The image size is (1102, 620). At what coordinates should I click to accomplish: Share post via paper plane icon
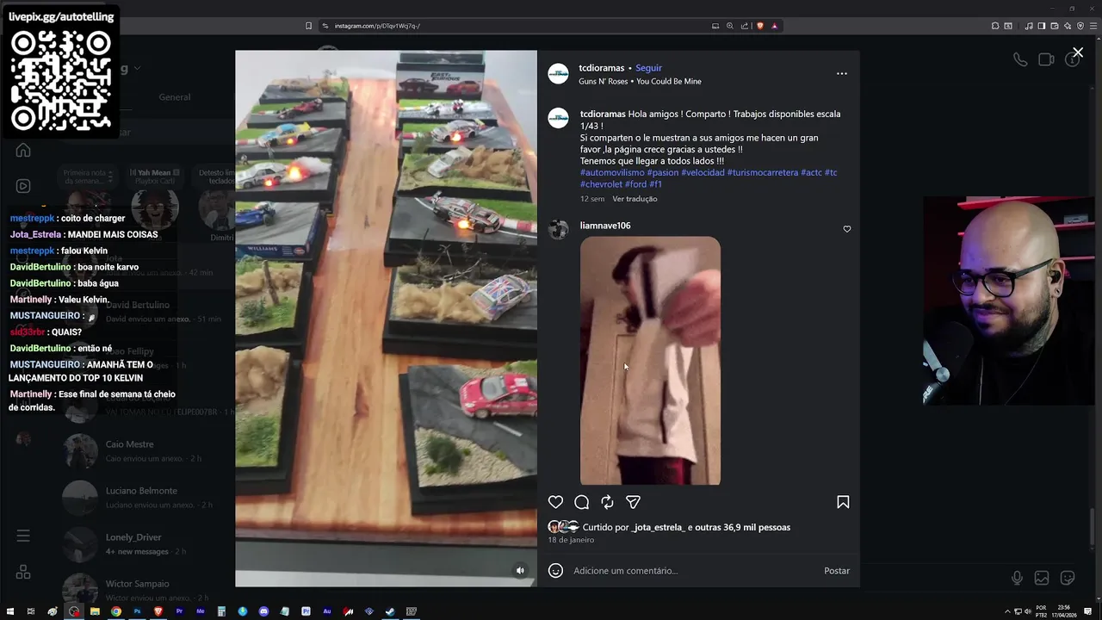[x=633, y=502]
